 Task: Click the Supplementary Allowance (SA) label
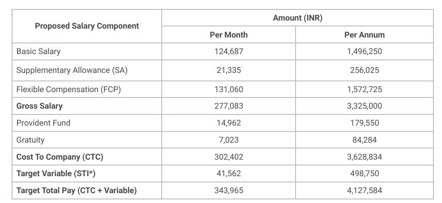pos(72,70)
